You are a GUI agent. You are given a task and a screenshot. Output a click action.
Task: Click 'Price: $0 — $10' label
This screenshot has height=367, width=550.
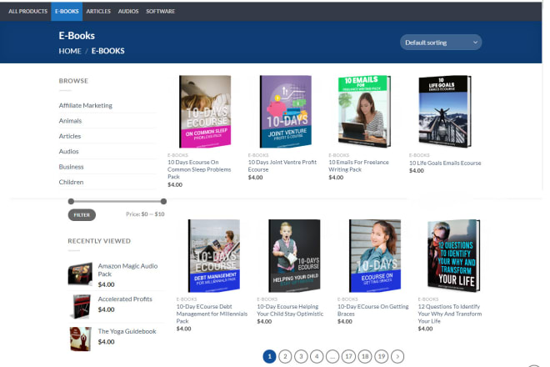(x=145, y=214)
